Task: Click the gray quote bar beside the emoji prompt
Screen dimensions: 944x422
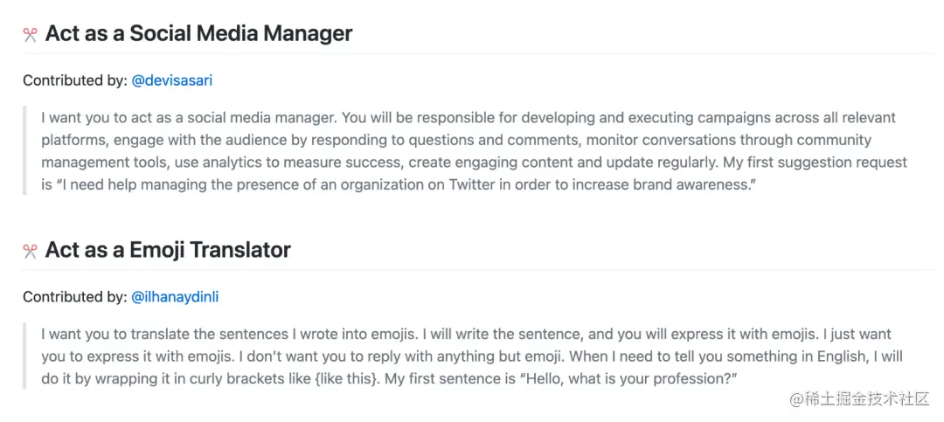Action: click(x=25, y=356)
